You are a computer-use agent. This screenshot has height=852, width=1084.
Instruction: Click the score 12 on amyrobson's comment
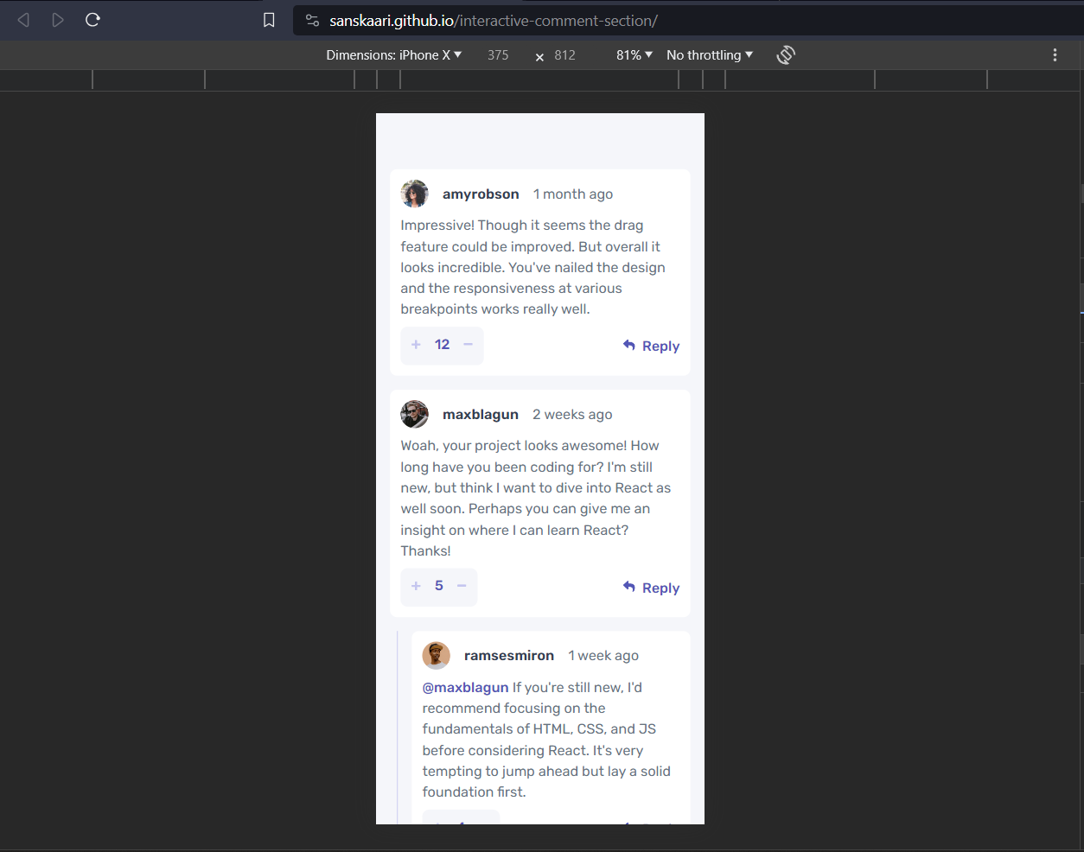coord(442,345)
